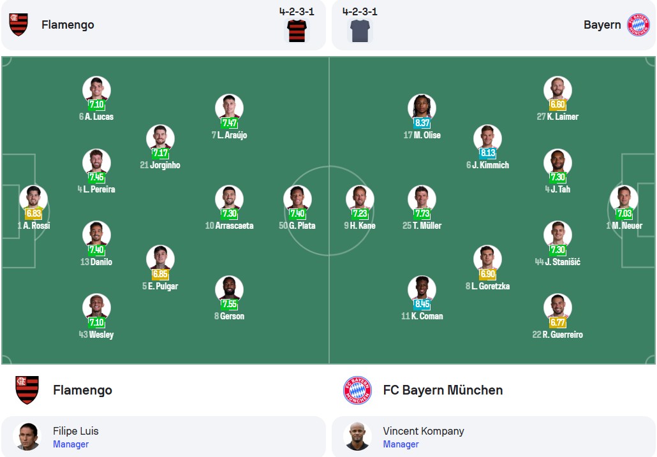Click the FC Bayern München team name
Screen dimensions: 657x457
coord(443,390)
